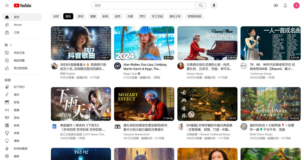Screen dimensions: 304x160
Task: Open the 订阅 subscriptions tab
Action: point(17,33)
